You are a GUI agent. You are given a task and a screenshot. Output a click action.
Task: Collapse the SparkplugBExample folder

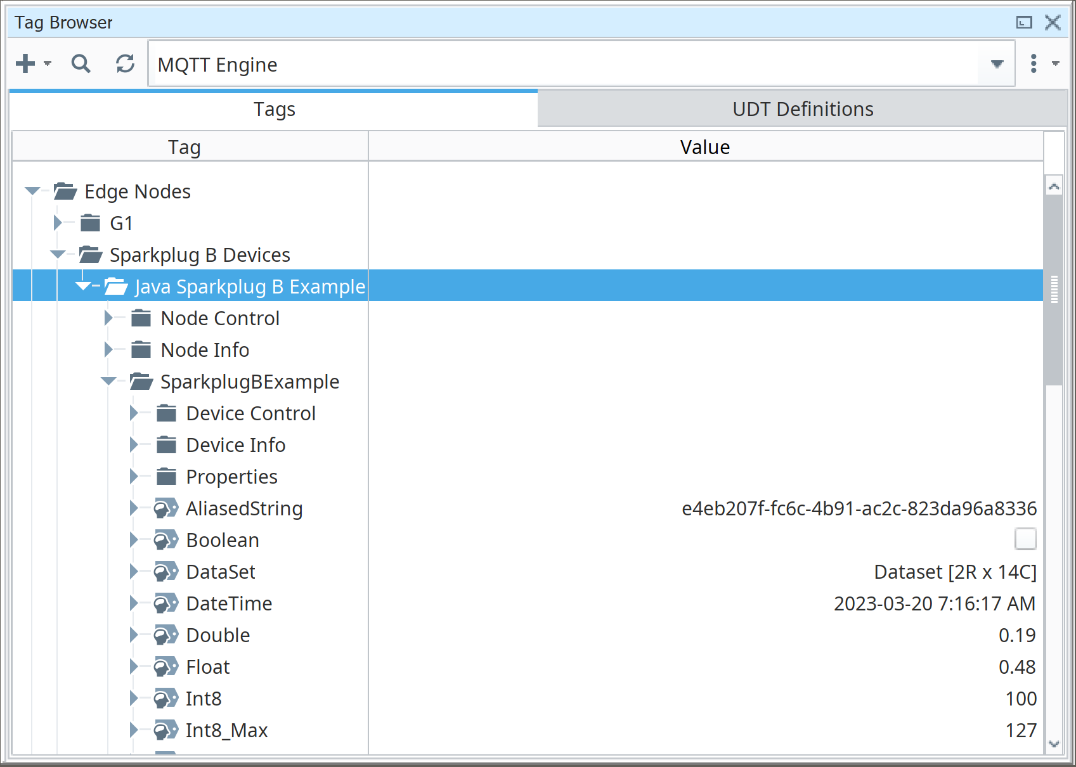108,381
